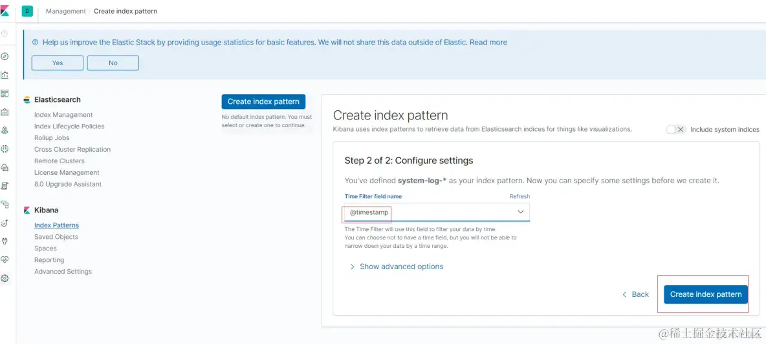
Task: Open Cross Cluster Replication
Action: click(x=72, y=150)
